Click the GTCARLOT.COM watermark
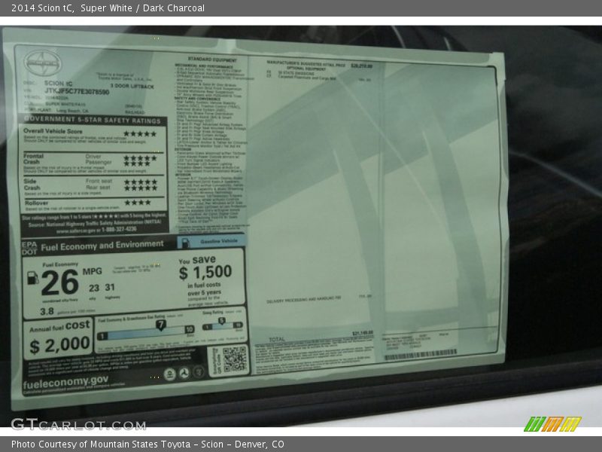 (x=78, y=424)
